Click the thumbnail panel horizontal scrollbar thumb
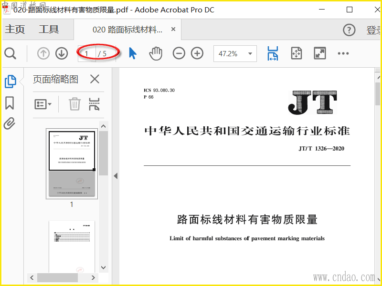The height and width of the screenshot is (286, 382). pyautogui.click(x=57, y=277)
